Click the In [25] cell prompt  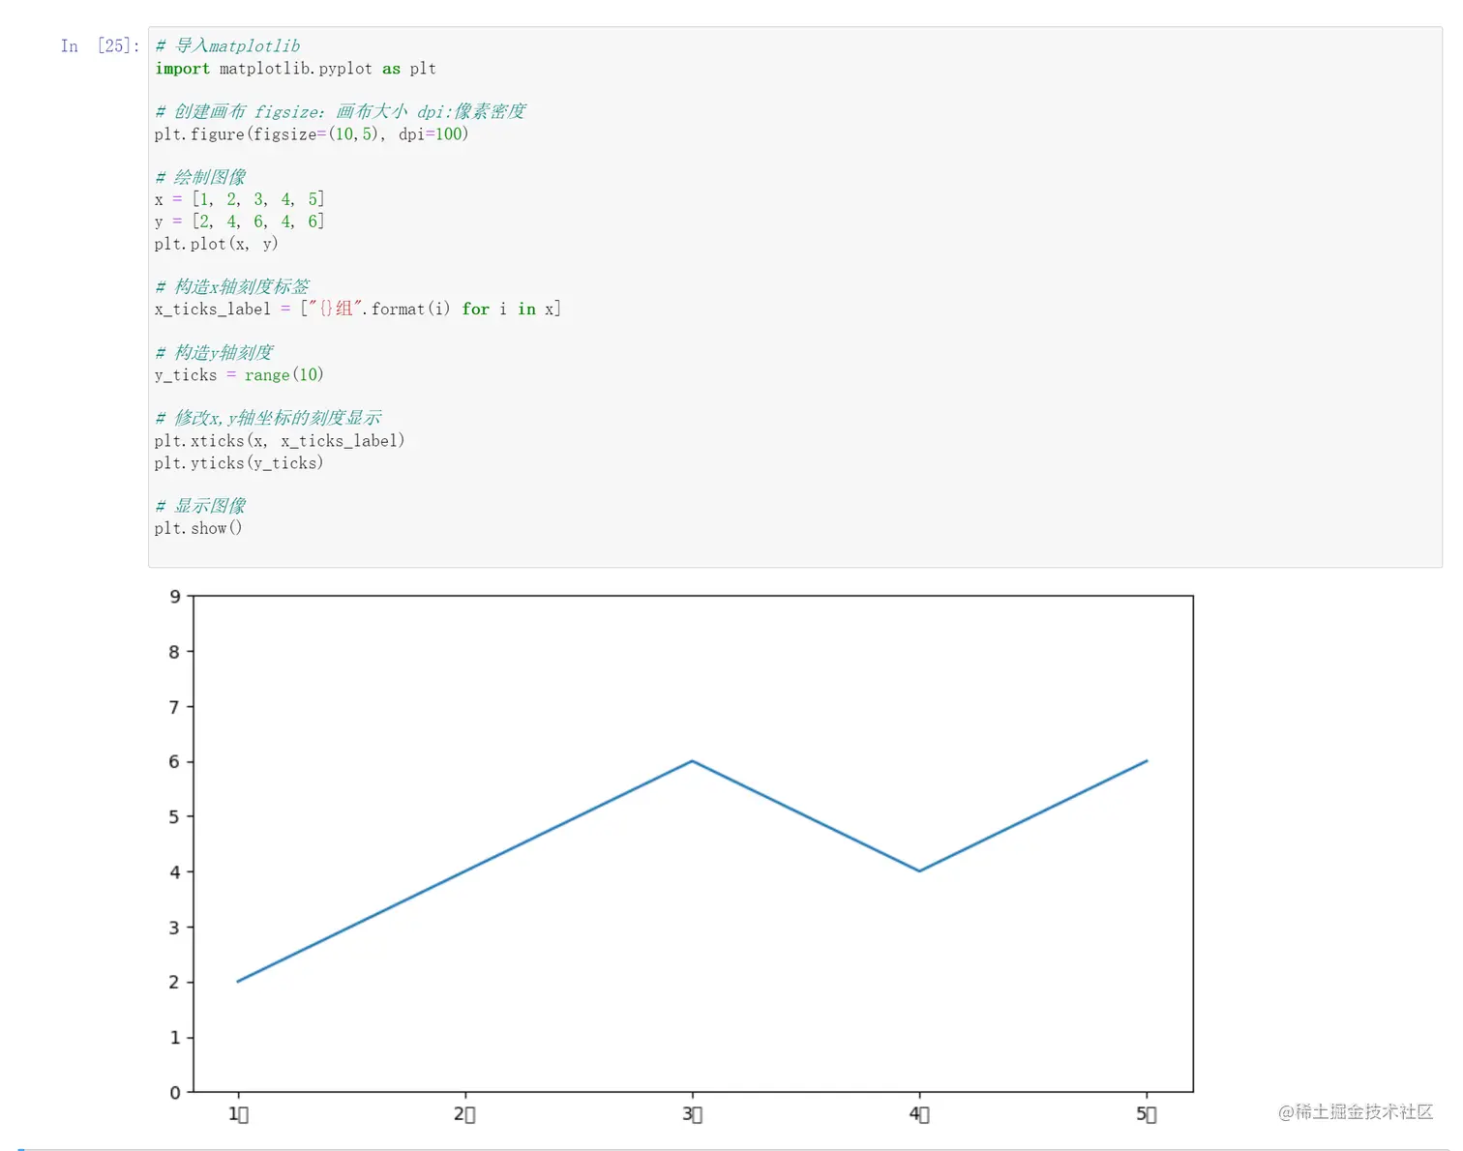point(100,45)
